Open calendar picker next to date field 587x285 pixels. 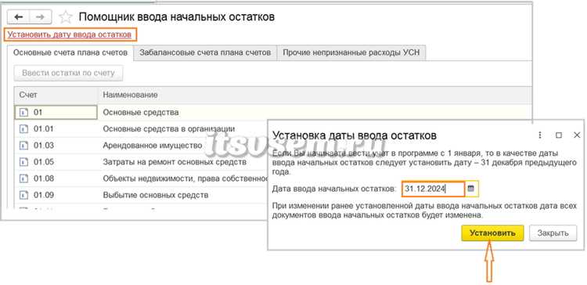(x=471, y=189)
